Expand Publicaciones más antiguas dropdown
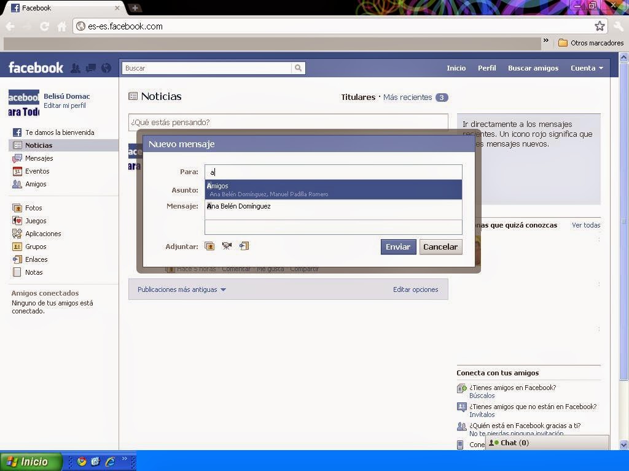This screenshot has width=629, height=471. coord(182,289)
